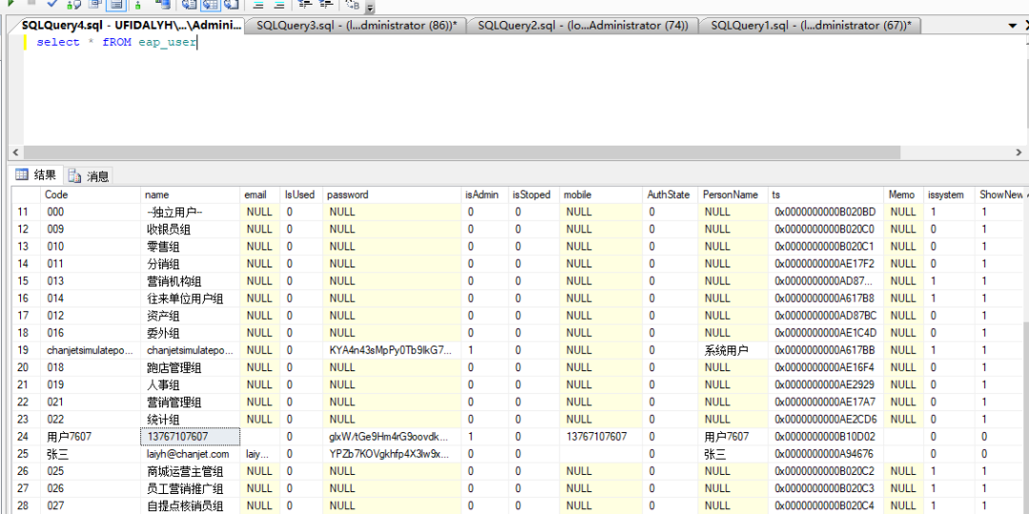Select the isAdmin column header
The image size is (1029, 514).
coord(485,195)
